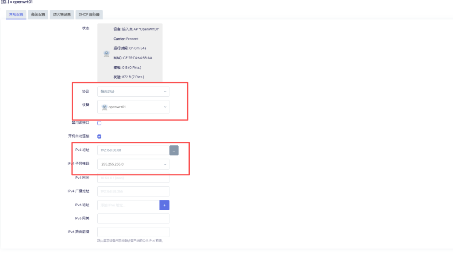Click the IPv6 网关 input field

click(133, 218)
